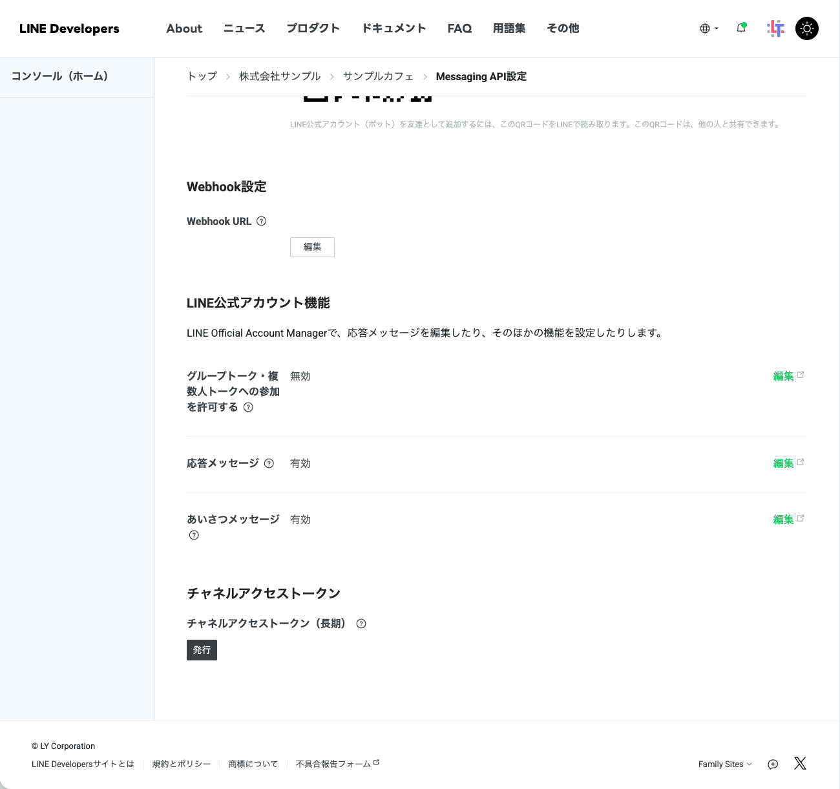Show help for Webhook URL
The width and height of the screenshot is (840, 789).
point(261,221)
